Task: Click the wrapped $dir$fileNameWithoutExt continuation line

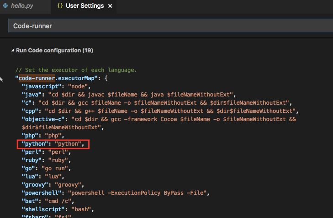Action: 63,127
